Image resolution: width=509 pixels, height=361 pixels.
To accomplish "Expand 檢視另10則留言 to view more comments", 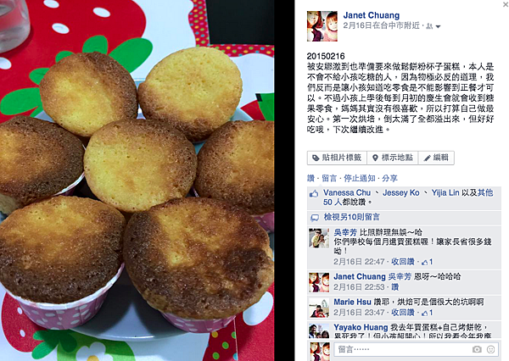I will click(x=351, y=217).
